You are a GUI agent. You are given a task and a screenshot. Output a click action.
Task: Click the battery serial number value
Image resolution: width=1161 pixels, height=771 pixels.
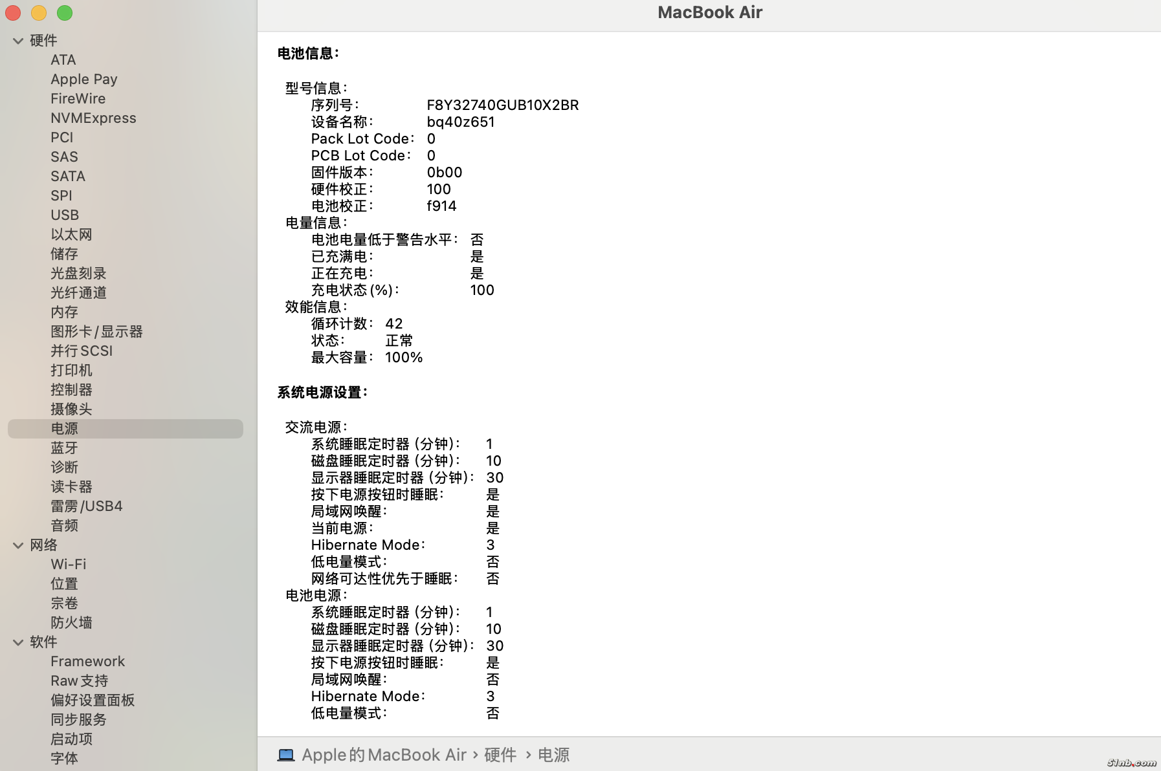tap(502, 105)
